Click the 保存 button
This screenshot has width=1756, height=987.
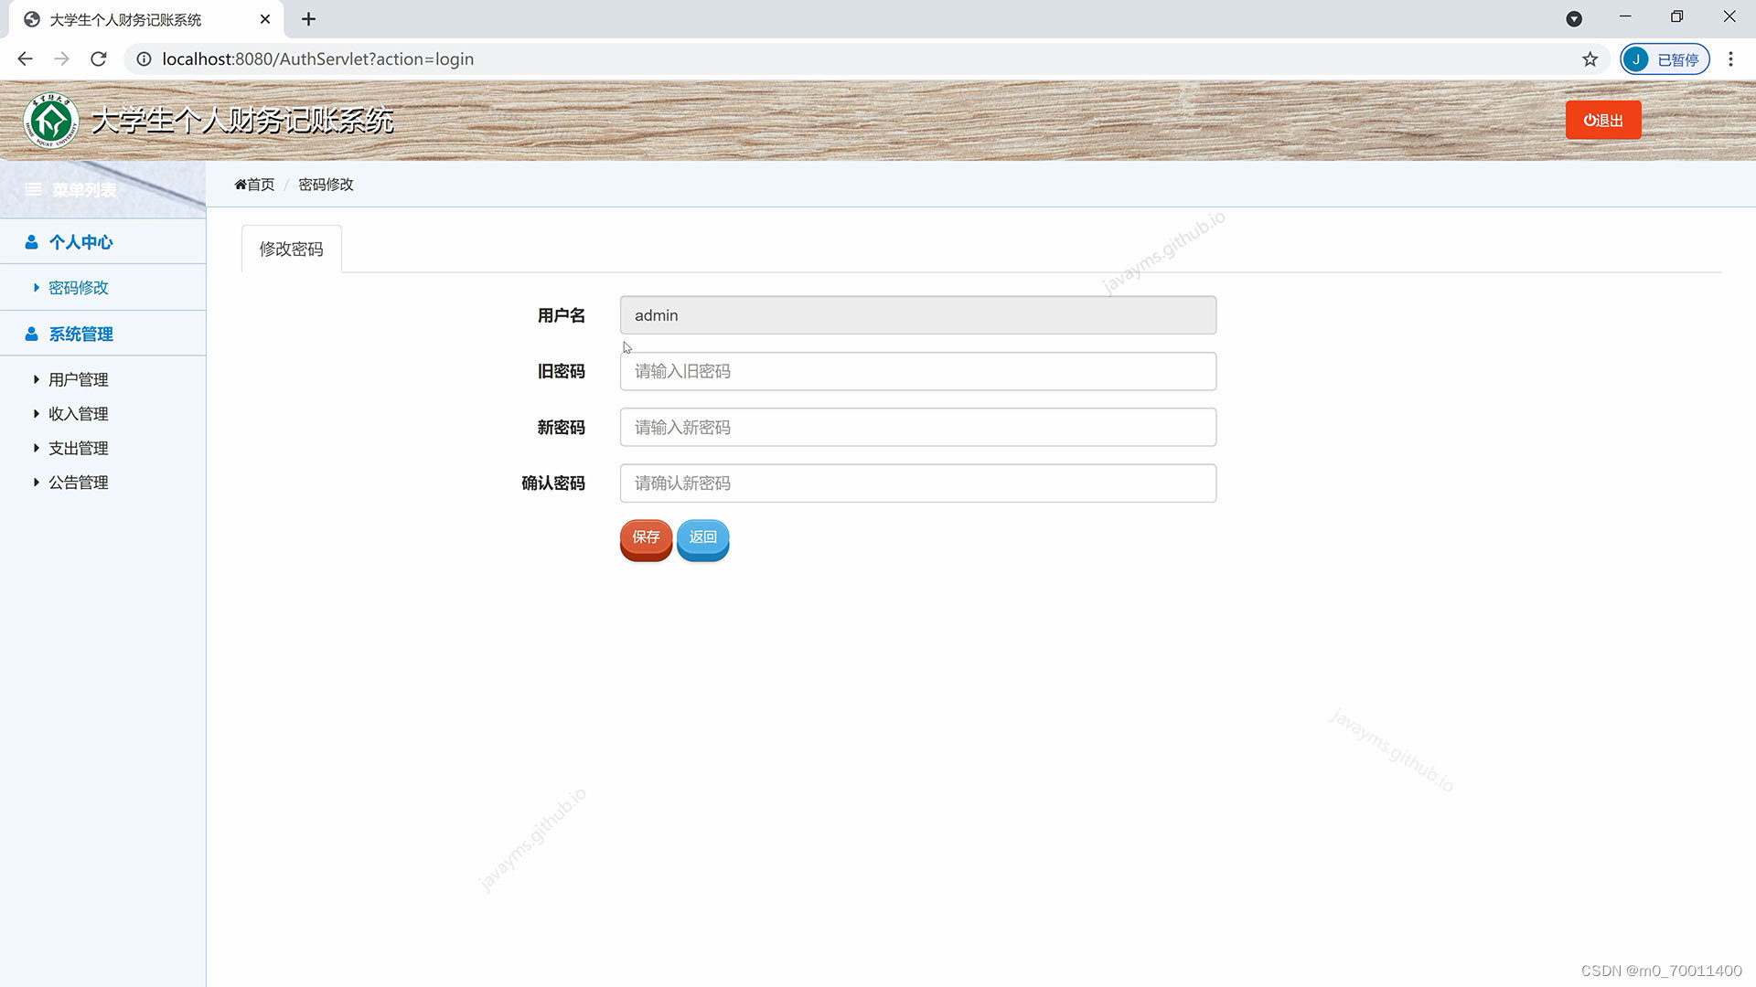coord(646,538)
